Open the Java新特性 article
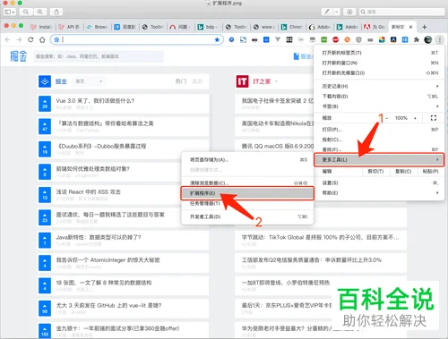Screen dimensions: 448x339 click(x=99, y=237)
